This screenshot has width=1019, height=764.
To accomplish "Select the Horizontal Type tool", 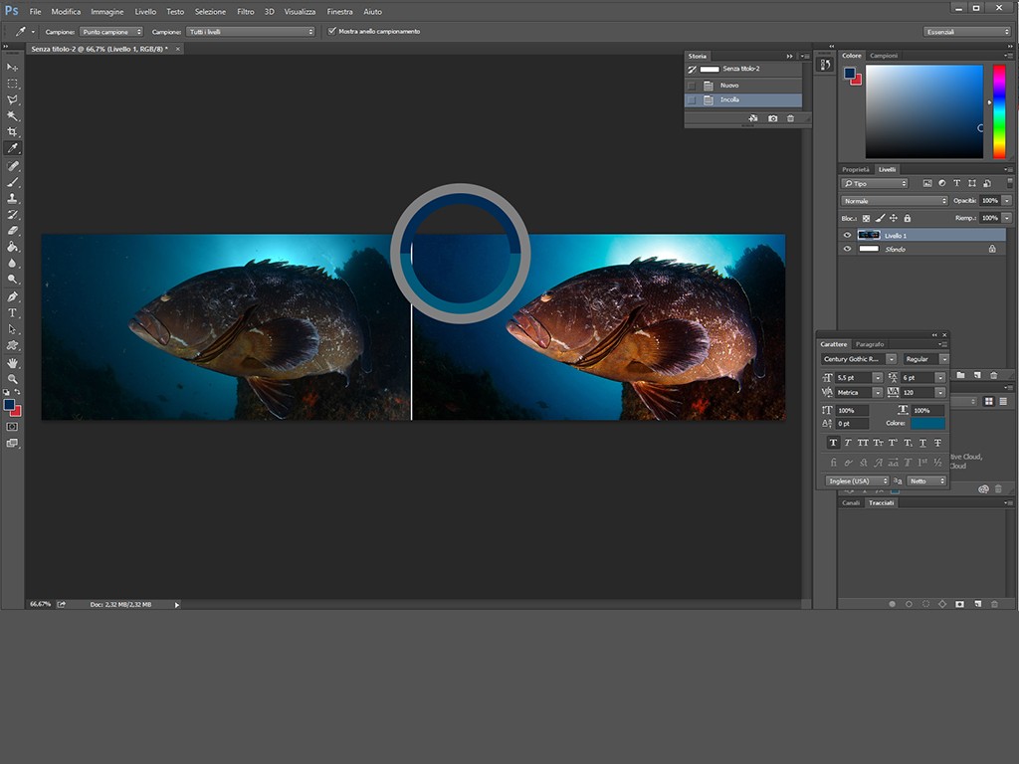I will point(13,312).
